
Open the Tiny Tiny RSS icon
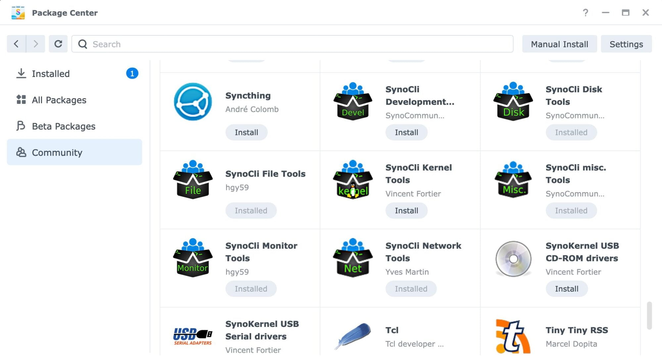coord(513,336)
